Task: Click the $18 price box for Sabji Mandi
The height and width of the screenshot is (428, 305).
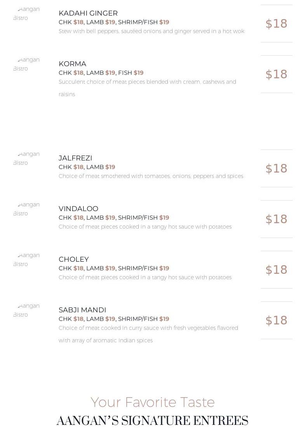Action: point(276,321)
